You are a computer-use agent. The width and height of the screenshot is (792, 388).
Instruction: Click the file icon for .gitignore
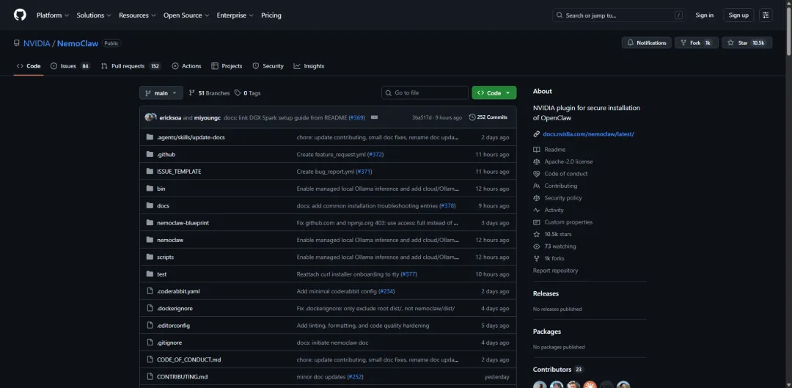pos(150,343)
